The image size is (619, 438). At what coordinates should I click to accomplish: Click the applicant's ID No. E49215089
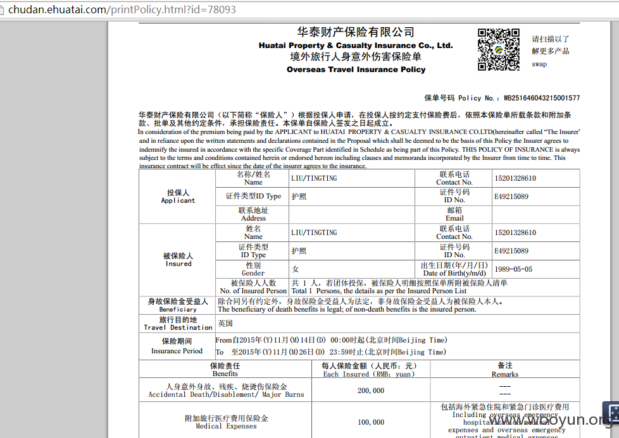coord(511,197)
